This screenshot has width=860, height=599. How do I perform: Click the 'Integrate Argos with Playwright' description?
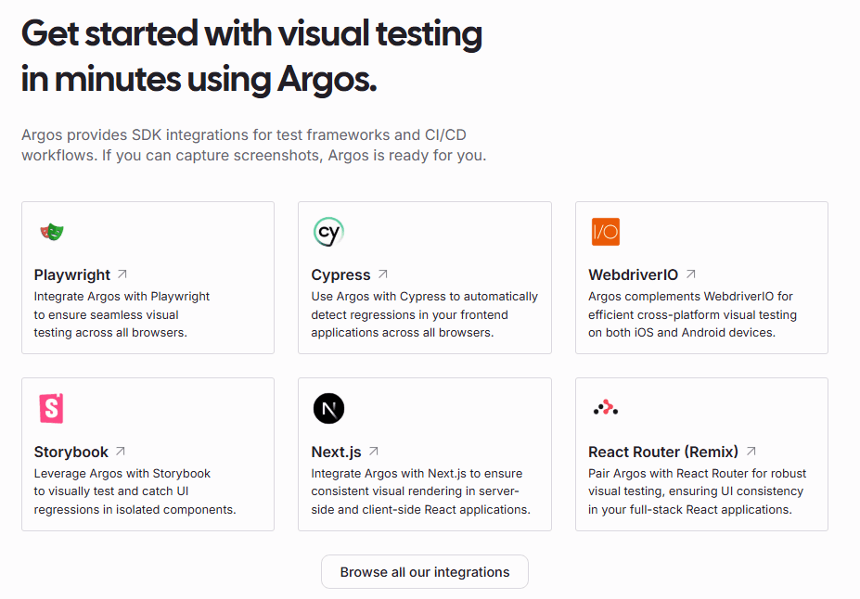[122, 314]
